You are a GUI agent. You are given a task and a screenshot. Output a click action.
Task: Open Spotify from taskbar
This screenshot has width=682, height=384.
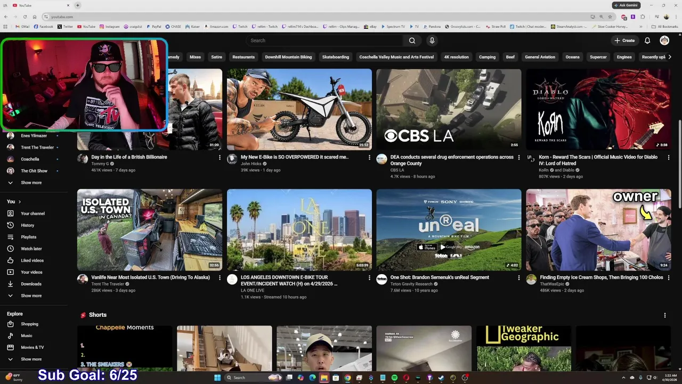click(394, 378)
